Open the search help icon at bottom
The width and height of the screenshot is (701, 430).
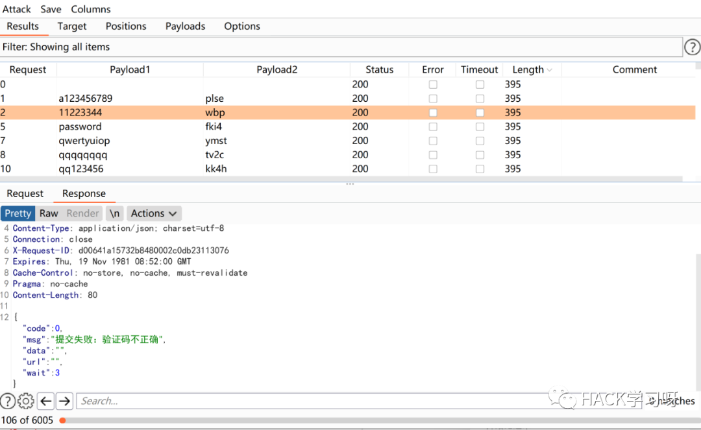pos(8,401)
